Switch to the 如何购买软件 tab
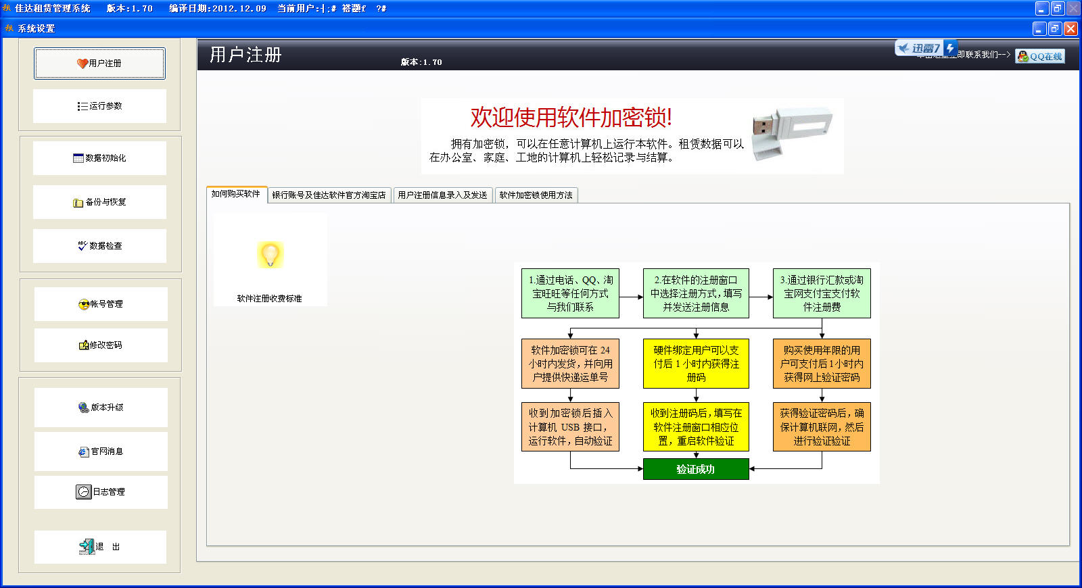 pyautogui.click(x=236, y=194)
